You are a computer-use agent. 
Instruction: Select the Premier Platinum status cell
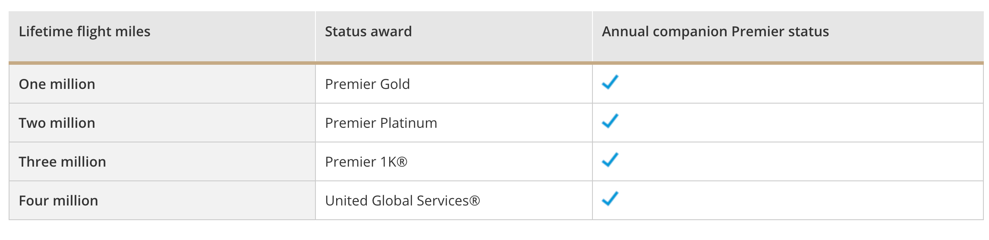click(x=454, y=123)
